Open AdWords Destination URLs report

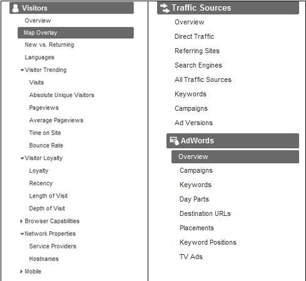(x=205, y=213)
